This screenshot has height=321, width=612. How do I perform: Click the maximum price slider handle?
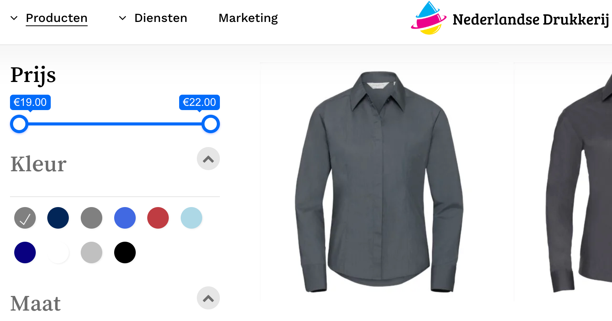coord(211,124)
